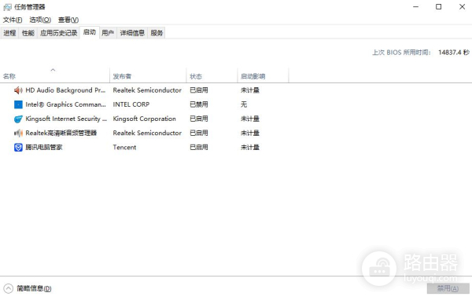Switch to the 服务 tab

(157, 33)
